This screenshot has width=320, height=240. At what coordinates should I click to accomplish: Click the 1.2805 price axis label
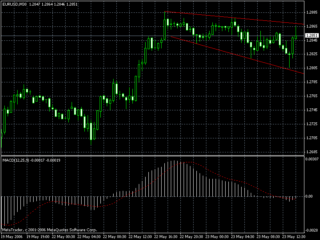point(312,68)
